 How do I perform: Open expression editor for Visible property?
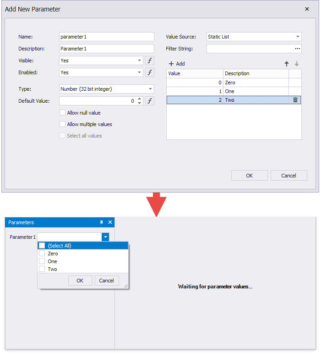(x=150, y=61)
